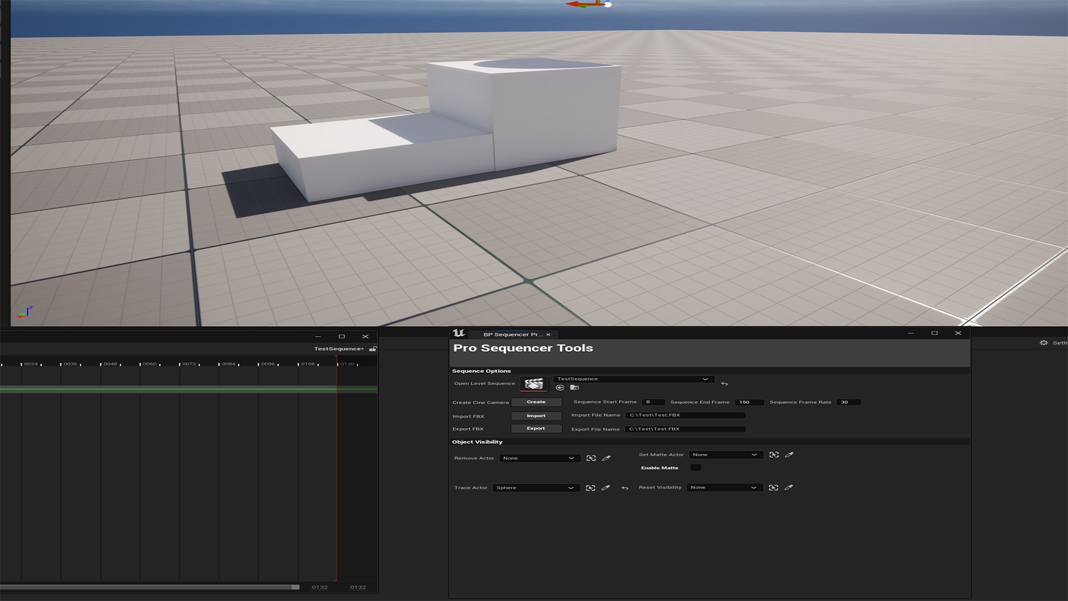This screenshot has height=601, width=1068.
Task: Click the Remove Actor target/select icon
Action: pyautogui.click(x=591, y=458)
